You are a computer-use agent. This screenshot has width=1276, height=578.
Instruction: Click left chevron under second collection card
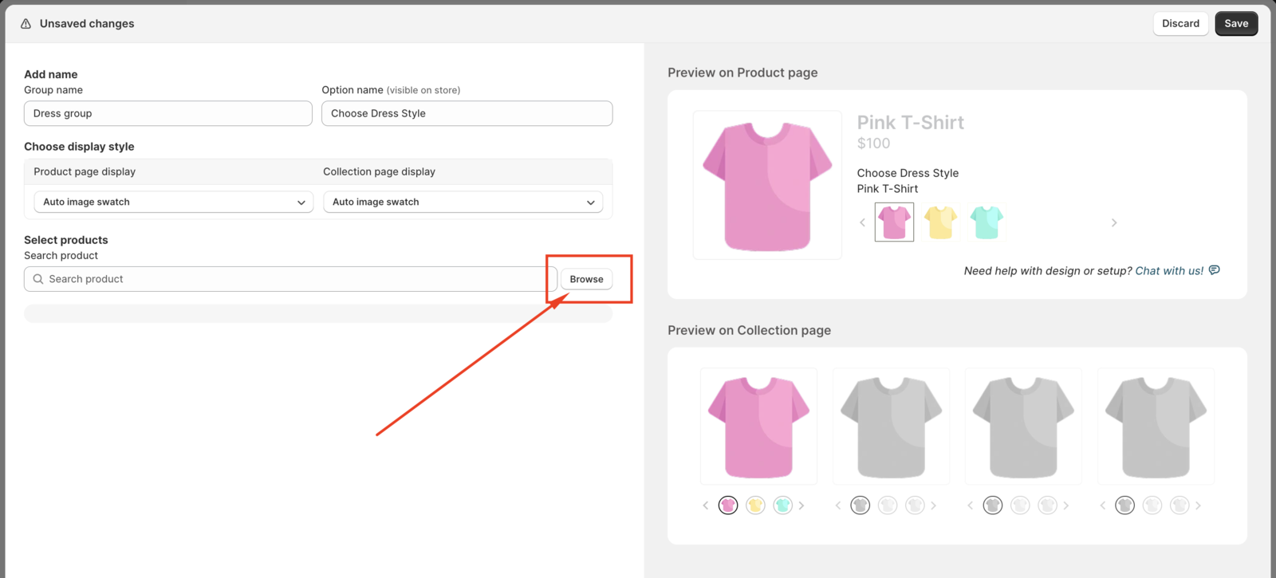pos(838,505)
